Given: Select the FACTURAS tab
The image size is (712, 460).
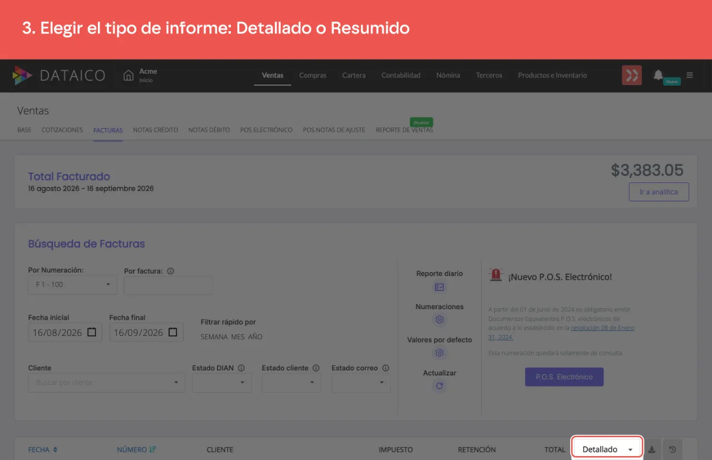Looking at the screenshot, I should 108,130.
